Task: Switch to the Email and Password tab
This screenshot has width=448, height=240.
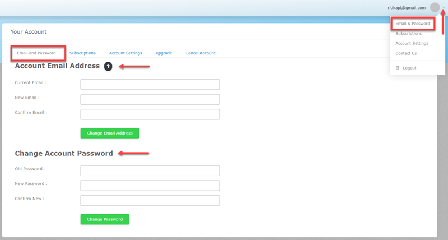Action: click(x=36, y=53)
